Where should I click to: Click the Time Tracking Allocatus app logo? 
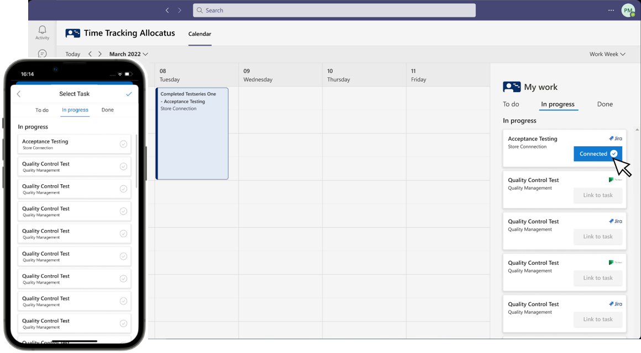(x=73, y=33)
